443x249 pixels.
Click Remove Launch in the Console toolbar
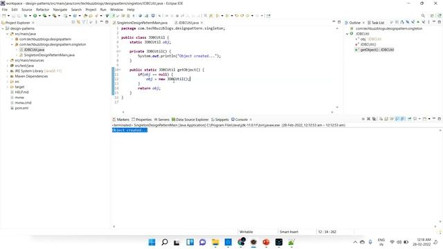pyautogui.click(x=368, y=119)
